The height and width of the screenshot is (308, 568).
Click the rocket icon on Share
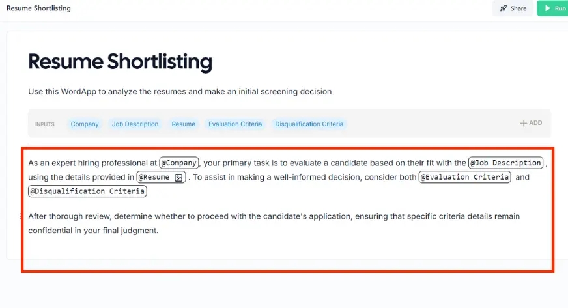(503, 8)
